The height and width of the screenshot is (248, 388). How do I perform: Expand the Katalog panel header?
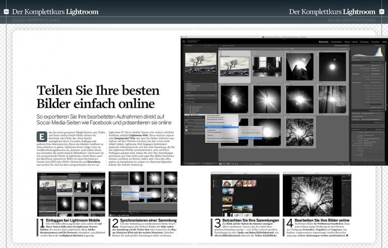click(201, 81)
